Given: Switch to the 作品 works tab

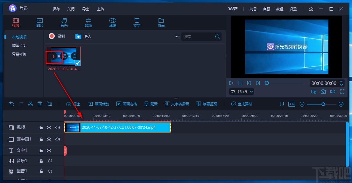Looking at the screenshot, I should point(161,23).
